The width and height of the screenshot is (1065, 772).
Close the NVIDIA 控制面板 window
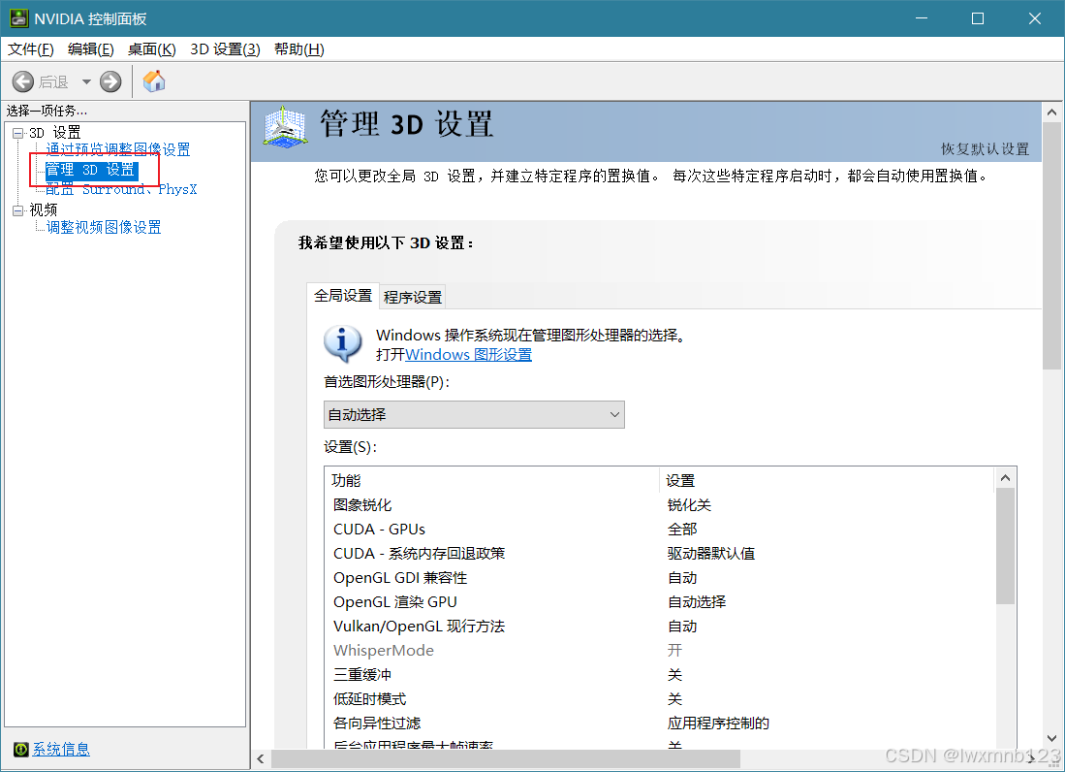click(x=1034, y=18)
